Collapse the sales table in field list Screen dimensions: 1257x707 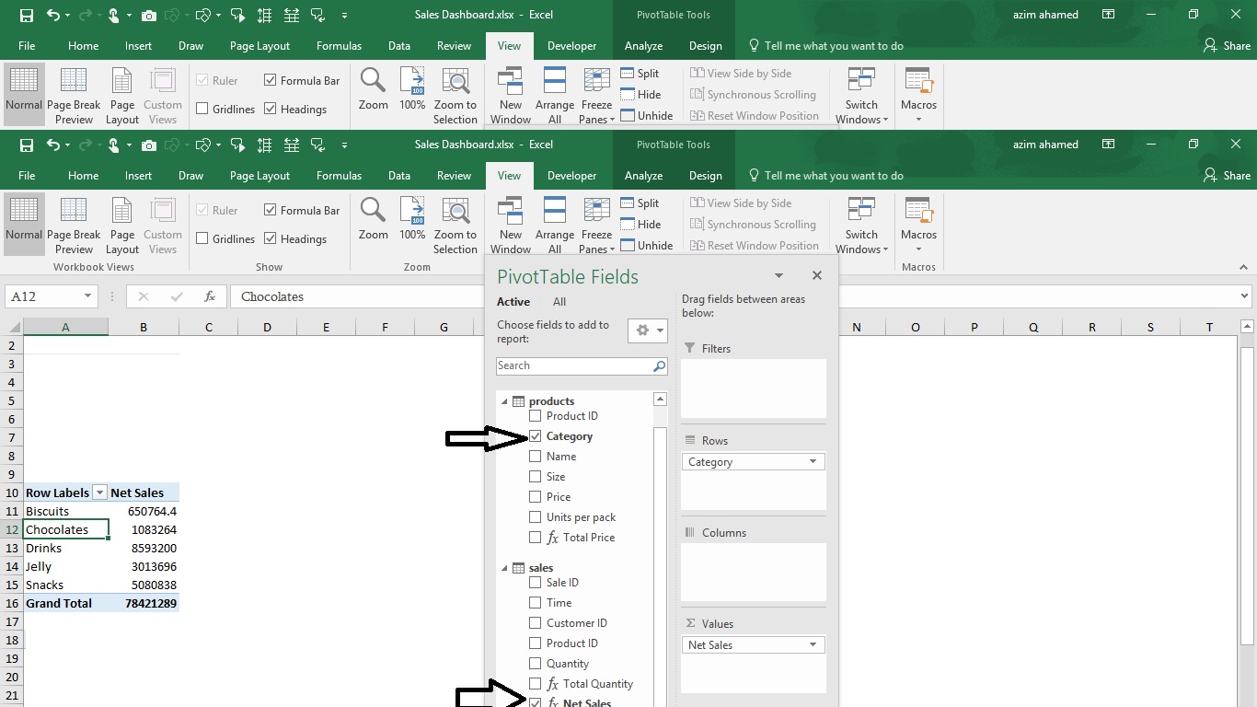pyautogui.click(x=504, y=568)
